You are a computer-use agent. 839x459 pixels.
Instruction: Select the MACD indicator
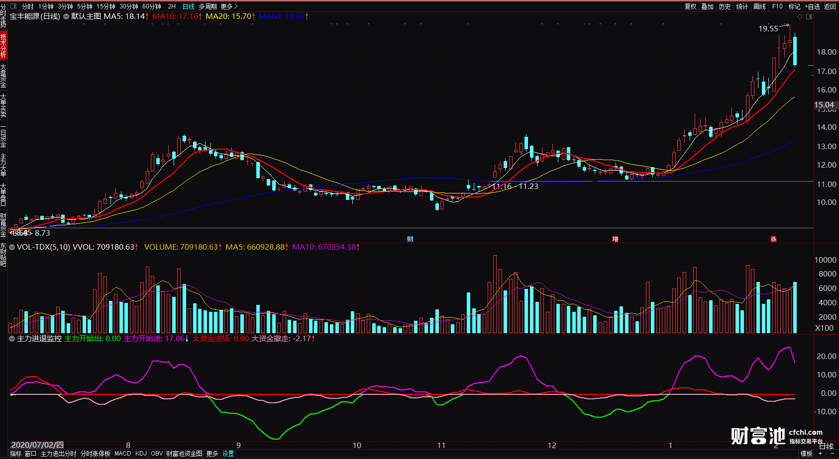[123, 454]
